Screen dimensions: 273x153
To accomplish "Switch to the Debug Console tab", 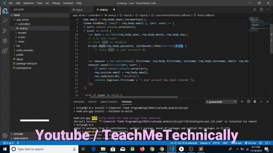I will [x=109, y=102].
